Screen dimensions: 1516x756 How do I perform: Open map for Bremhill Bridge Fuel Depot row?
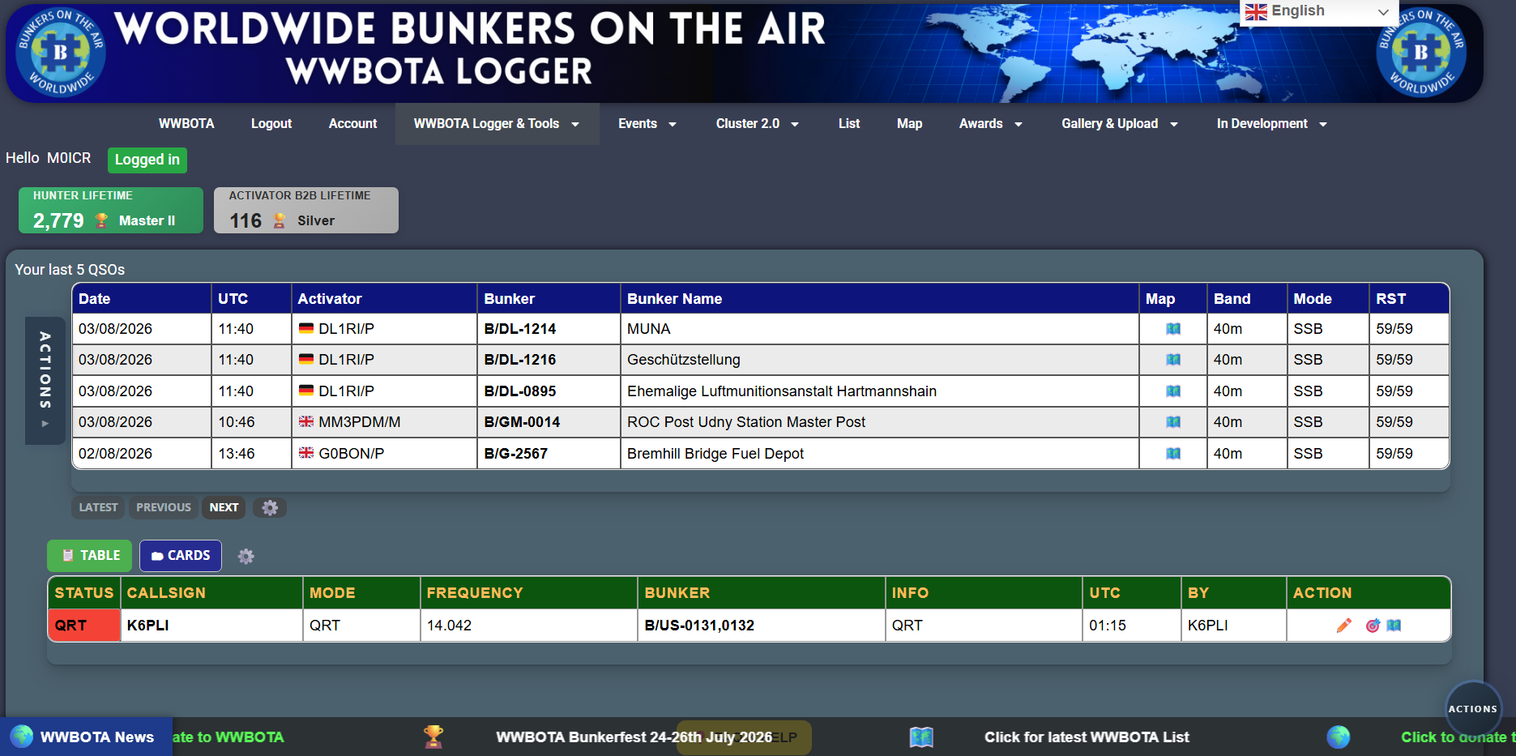1172,454
